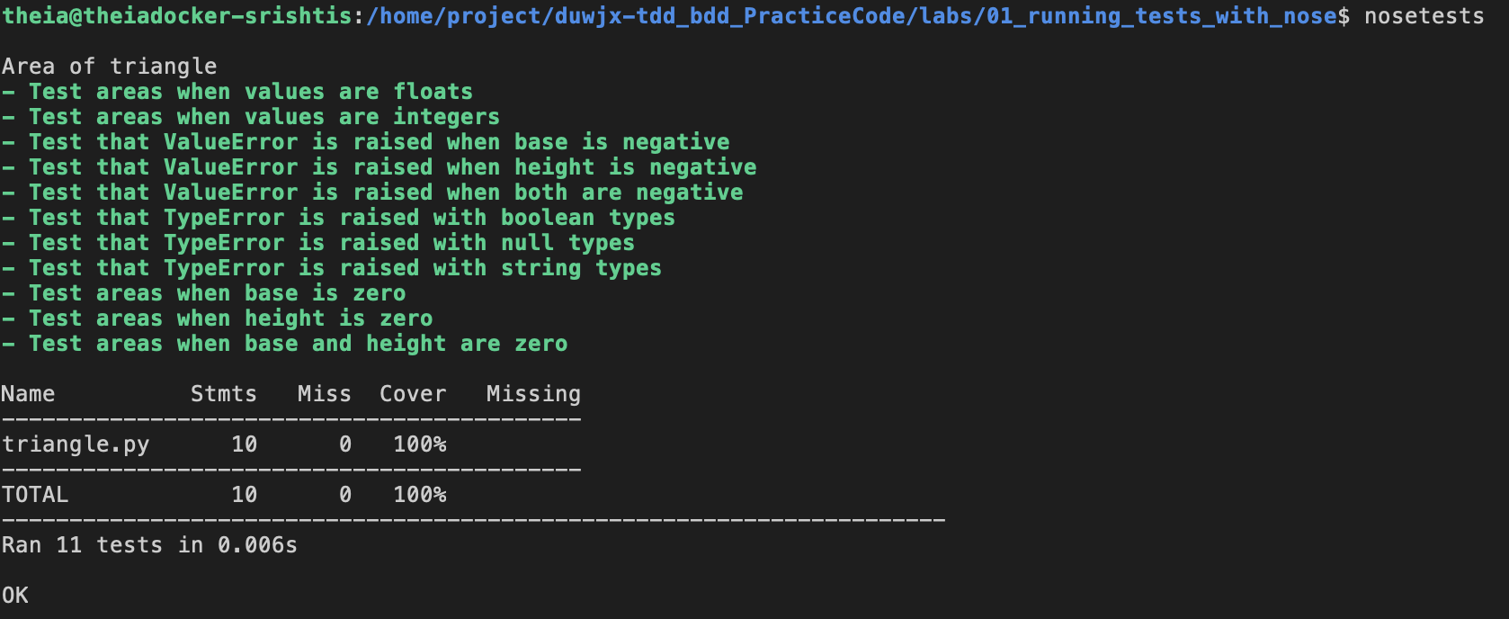The height and width of the screenshot is (619, 1509).
Task: Click the 'height is zero' test line
Action: (x=217, y=318)
